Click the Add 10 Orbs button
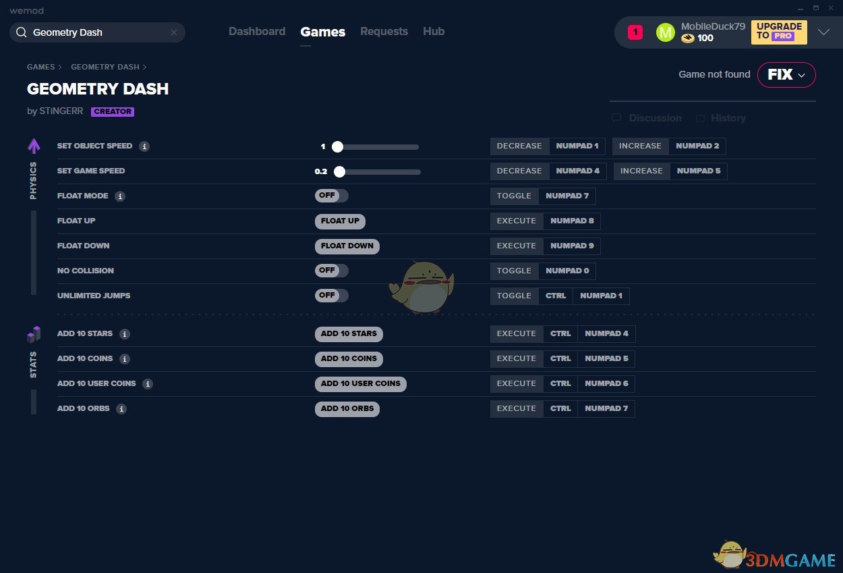Screen dimensions: 843x573 [347, 409]
